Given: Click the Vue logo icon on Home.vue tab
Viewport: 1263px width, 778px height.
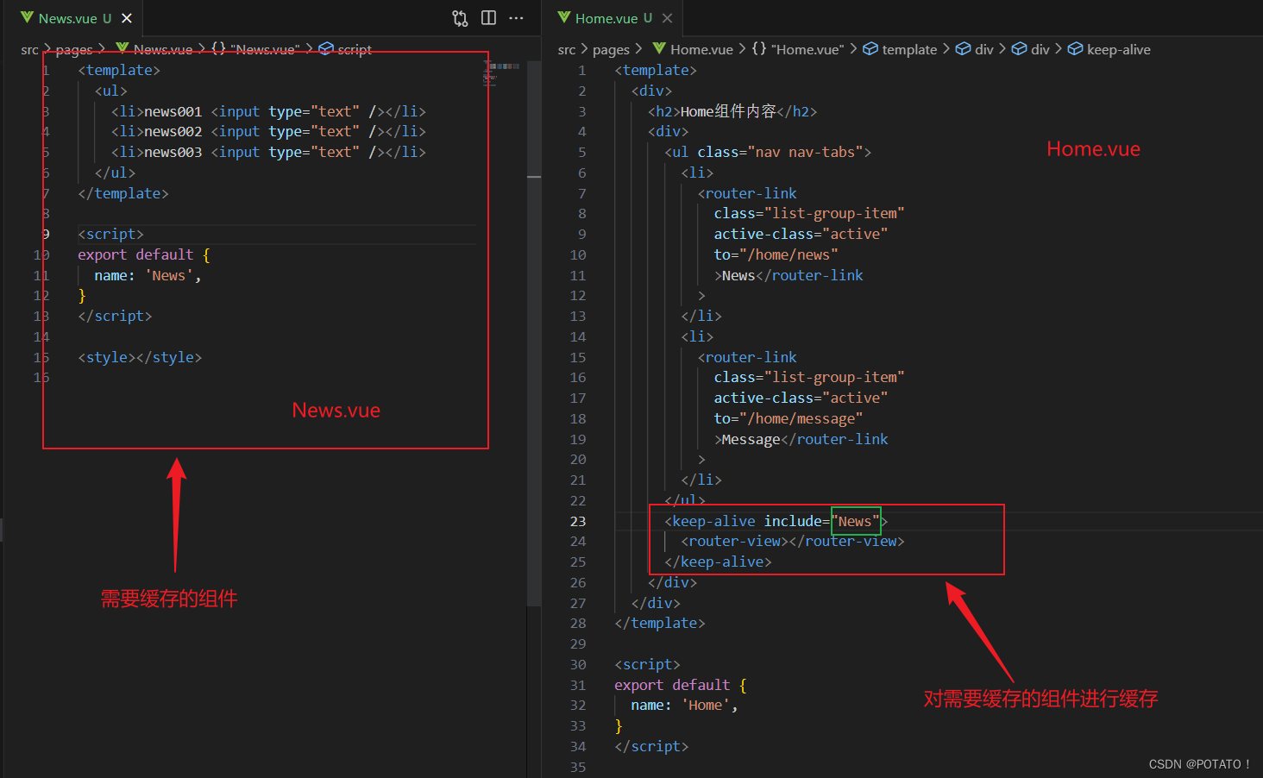Looking at the screenshot, I should coord(564,17).
